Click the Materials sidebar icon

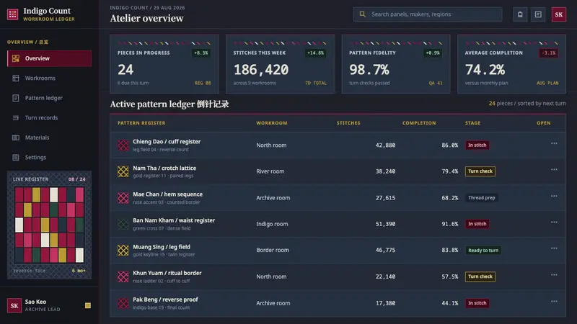[x=15, y=138]
